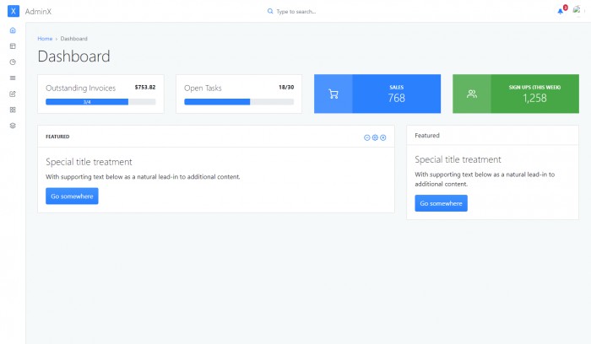Viewport: 591px width, 344px height.
Task: Select the pie chart icon in sidebar
Action: [x=13, y=62]
